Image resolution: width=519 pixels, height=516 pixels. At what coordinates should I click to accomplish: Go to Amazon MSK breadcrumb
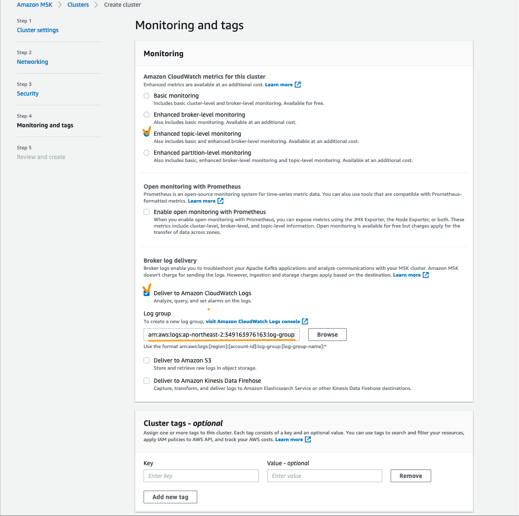tap(35, 5)
